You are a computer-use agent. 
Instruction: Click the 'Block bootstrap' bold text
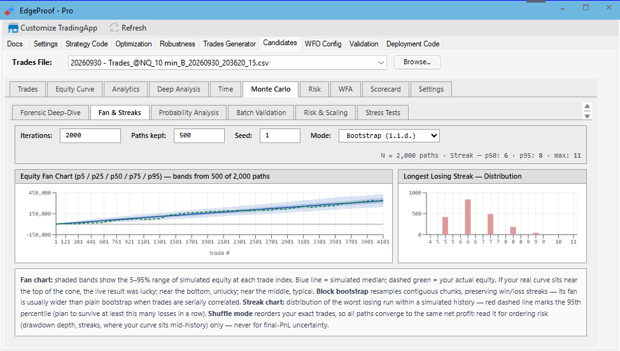[342, 291]
